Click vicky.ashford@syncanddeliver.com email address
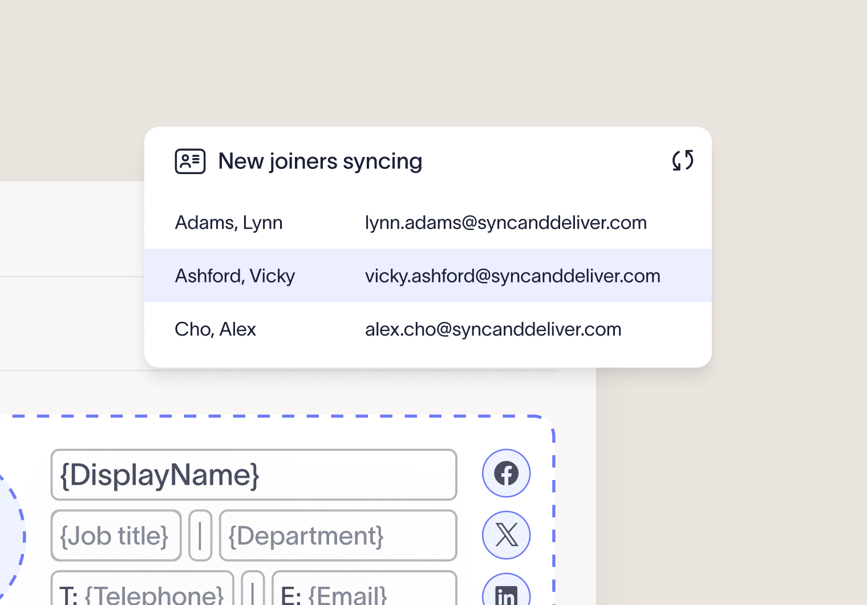Screen dimensions: 867x605 (512, 276)
